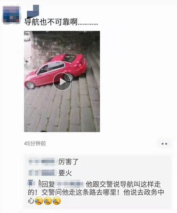Select the long comment about 交警 and 导航
The height and width of the screenshot is (213, 177).
pyautogui.click(x=96, y=192)
